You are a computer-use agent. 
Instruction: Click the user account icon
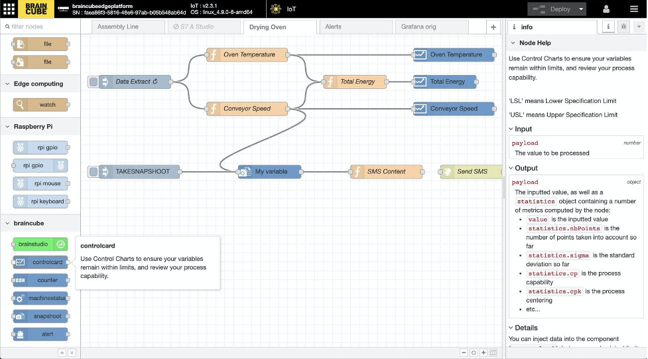(x=606, y=9)
